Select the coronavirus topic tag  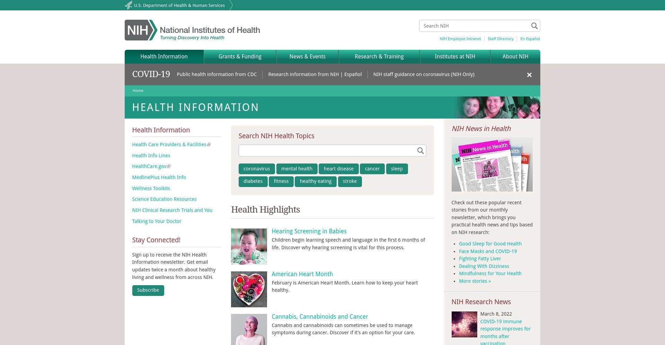[257, 169]
